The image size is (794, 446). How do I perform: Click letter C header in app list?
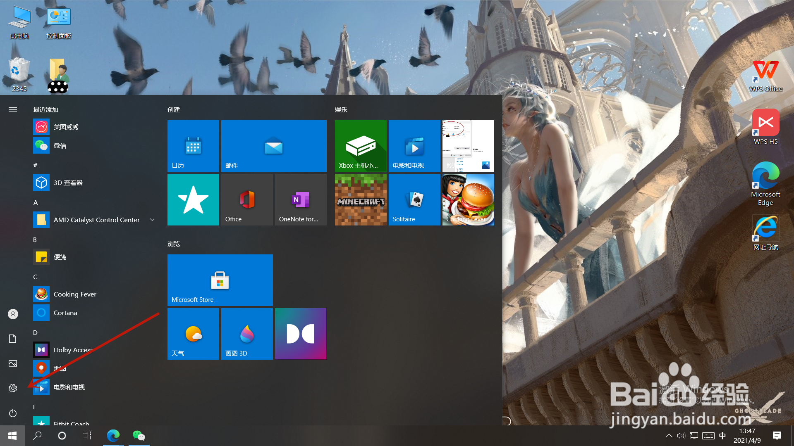click(35, 277)
